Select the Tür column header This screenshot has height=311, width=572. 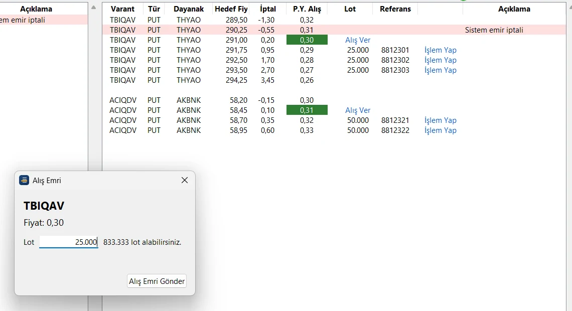pyautogui.click(x=154, y=9)
